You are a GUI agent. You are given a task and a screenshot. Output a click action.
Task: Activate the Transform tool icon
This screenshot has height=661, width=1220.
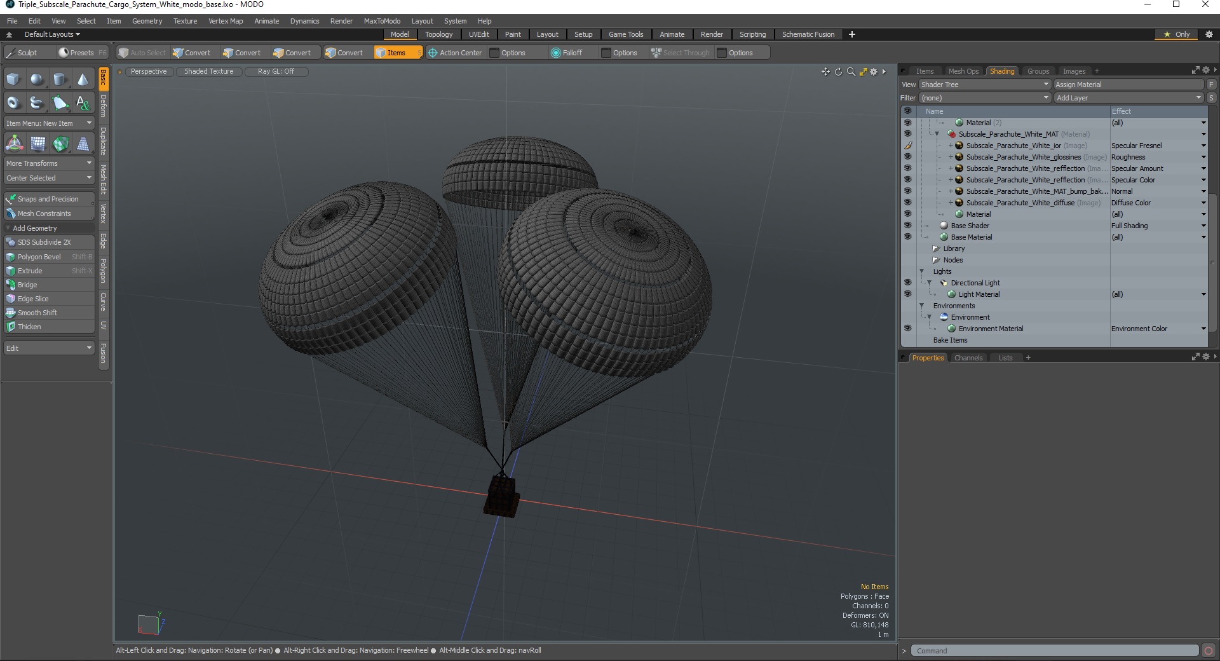click(x=14, y=144)
